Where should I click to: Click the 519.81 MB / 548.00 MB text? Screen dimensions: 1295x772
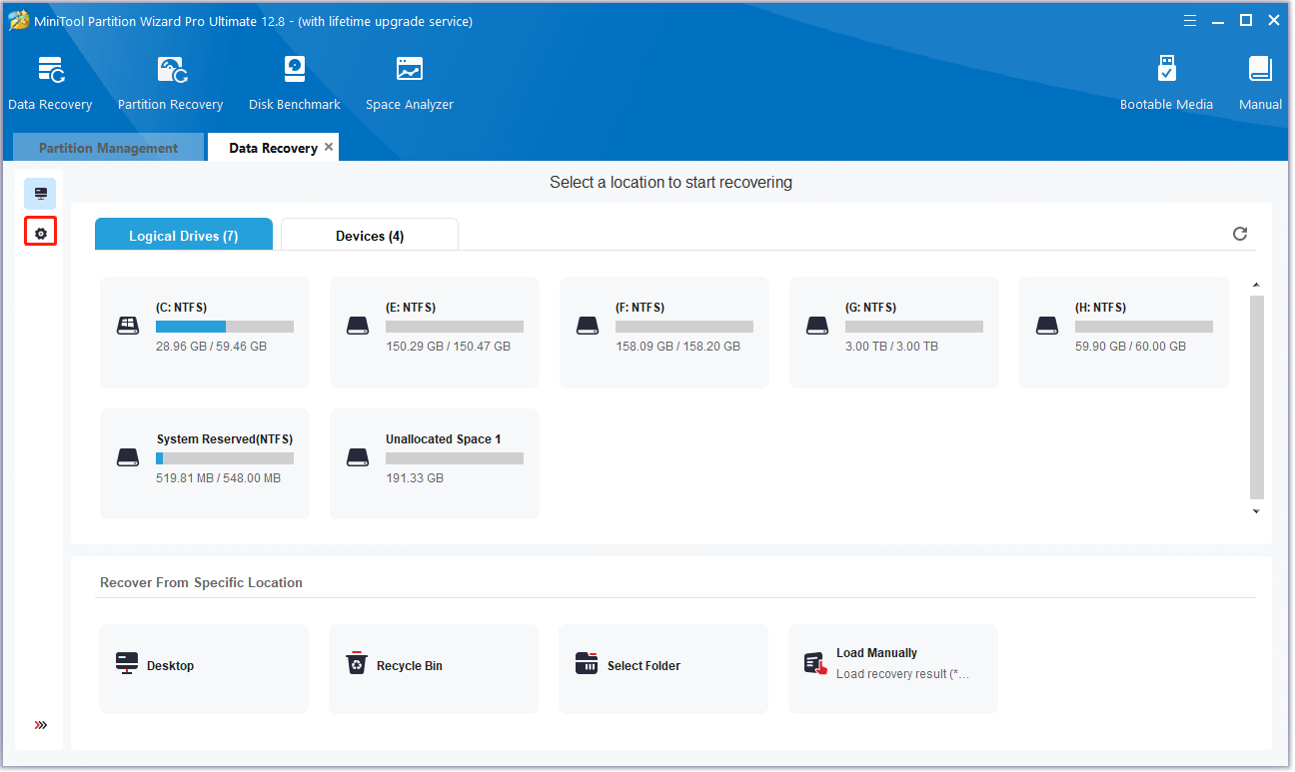(218, 478)
